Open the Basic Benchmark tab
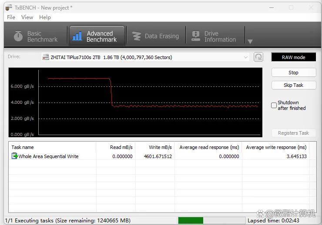Image resolution: width=322 pixels, height=225 pixels. [x=36, y=36]
